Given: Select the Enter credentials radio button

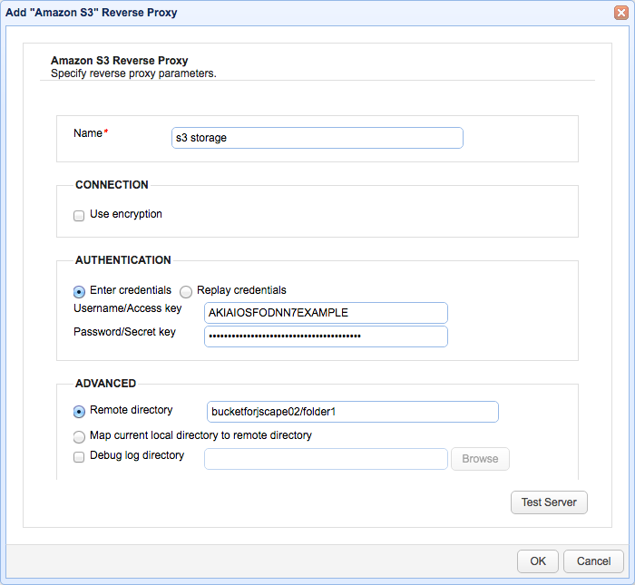Looking at the screenshot, I should click(x=79, y=291).
